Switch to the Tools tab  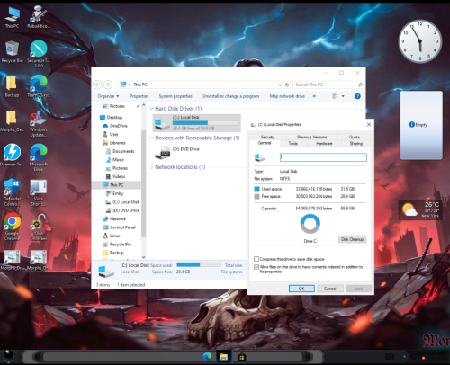click(x=293, y=144)
